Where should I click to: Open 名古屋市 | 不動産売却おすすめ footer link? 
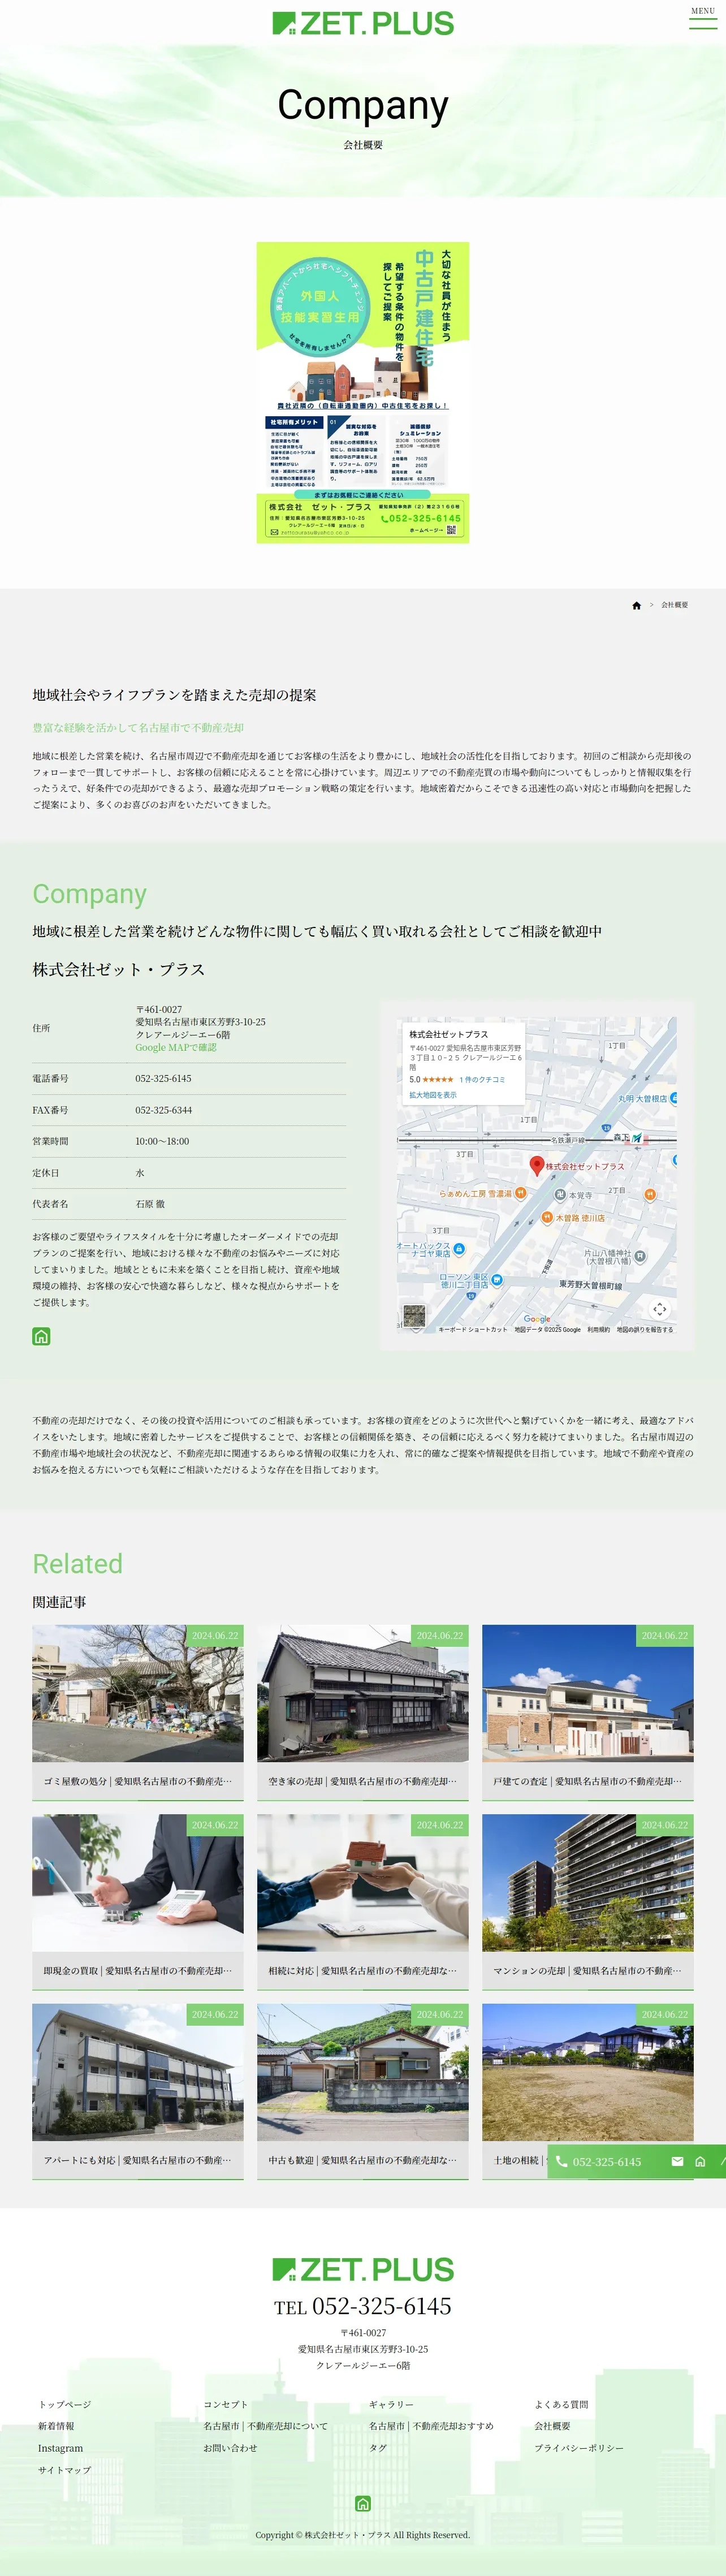(431, 2426)
